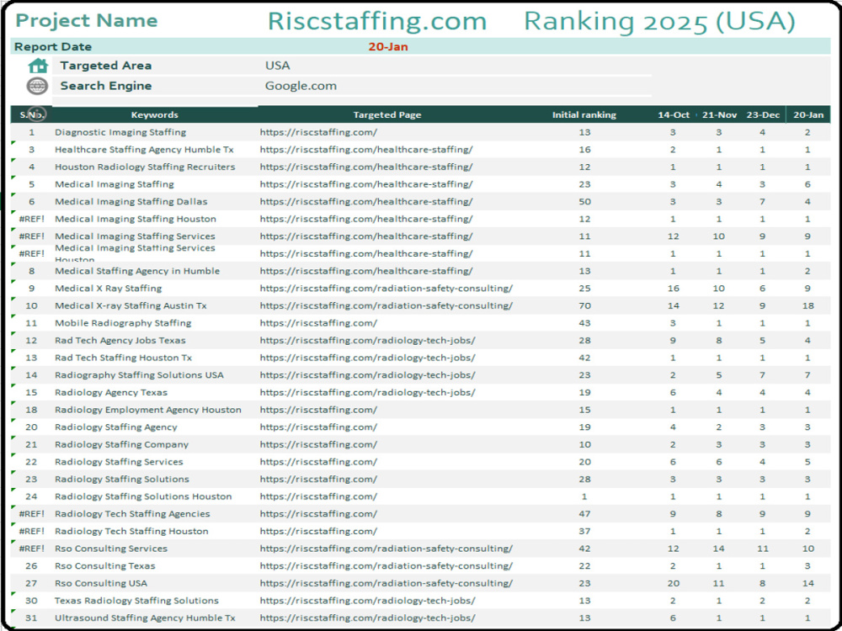Click initial ranking 23 for Medical Imaging Staffing row 5
The image size is (842, 631).
(x=584, y=184)
